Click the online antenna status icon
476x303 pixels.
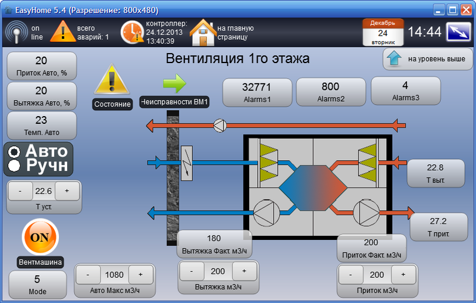click(16, 32)
